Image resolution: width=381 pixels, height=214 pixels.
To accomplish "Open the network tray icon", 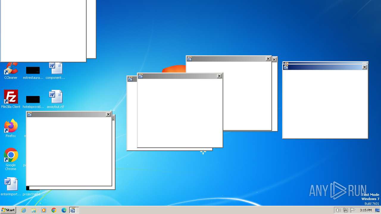I will point(346,210).
